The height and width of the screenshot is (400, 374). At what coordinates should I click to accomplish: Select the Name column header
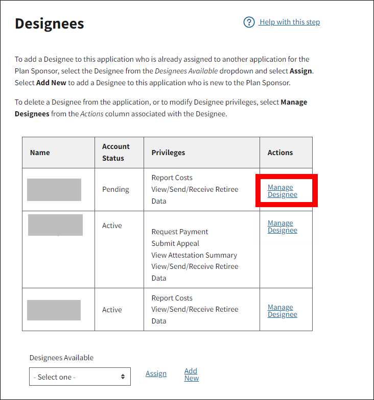40,153
